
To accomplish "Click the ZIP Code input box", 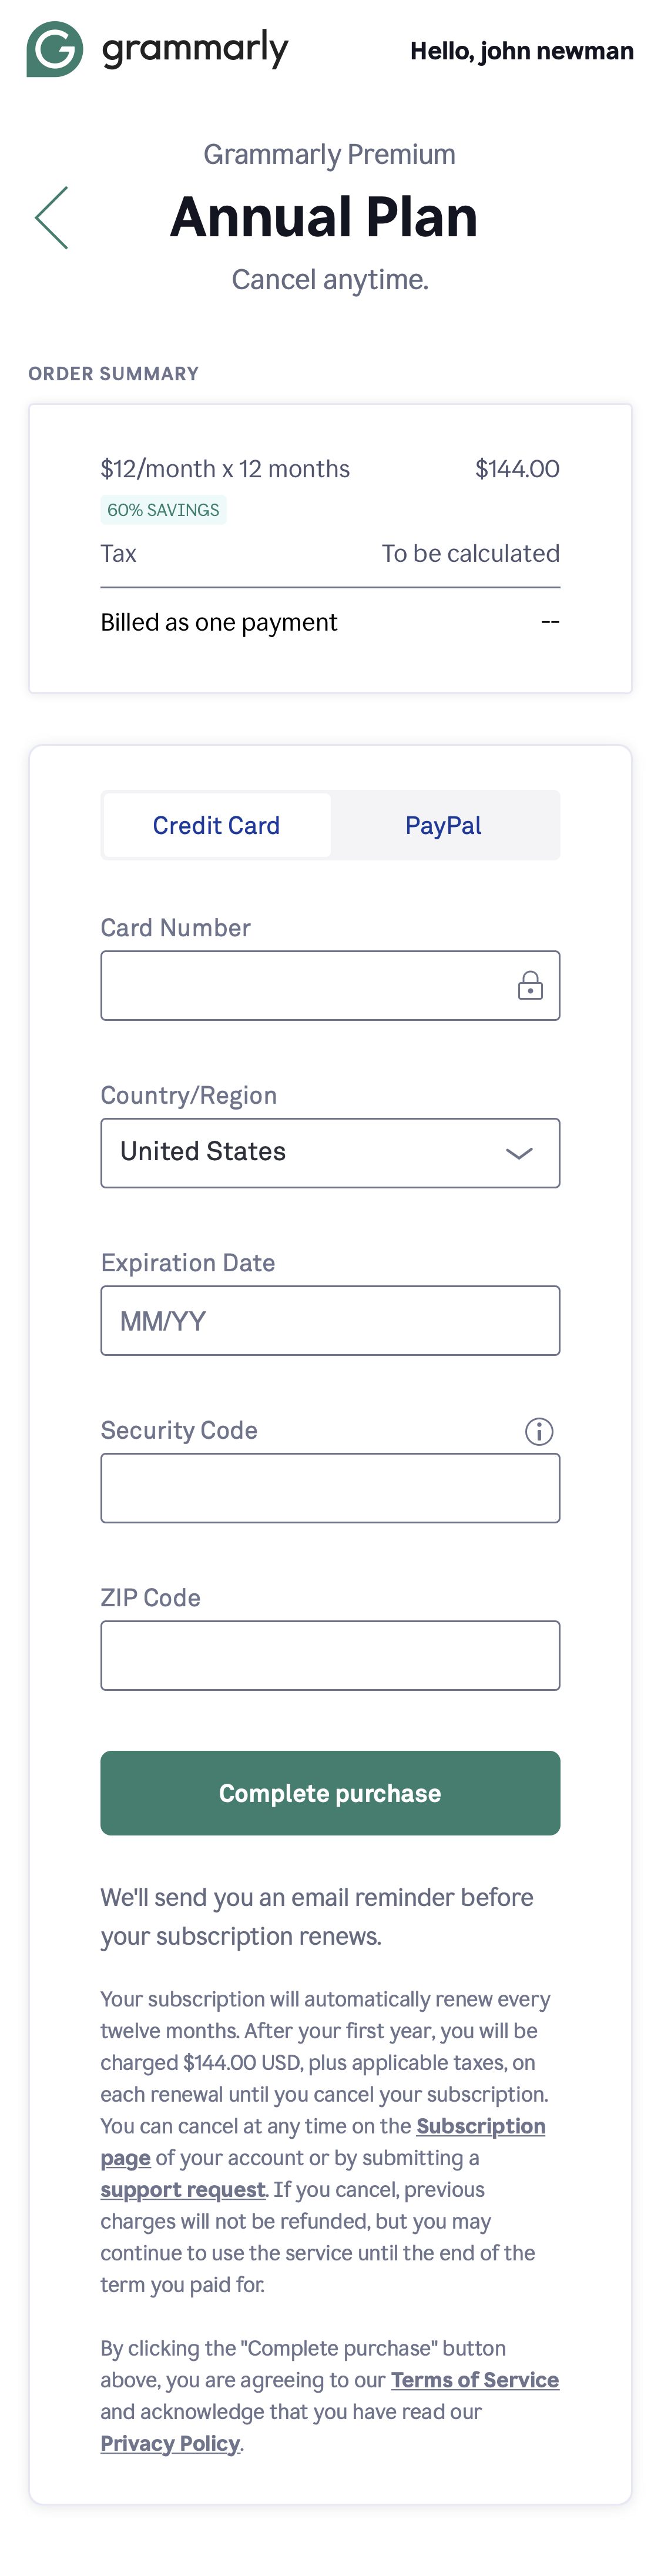I will pos(330,1655).
